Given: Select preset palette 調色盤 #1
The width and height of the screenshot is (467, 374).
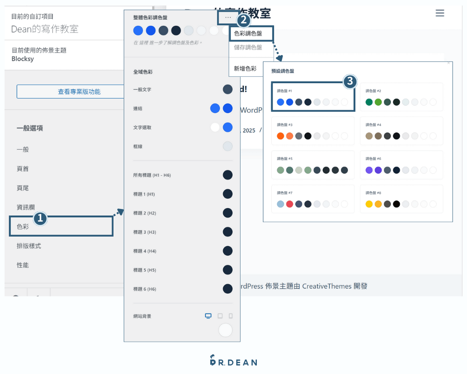Looking at the screenshot, I should 313,97.
